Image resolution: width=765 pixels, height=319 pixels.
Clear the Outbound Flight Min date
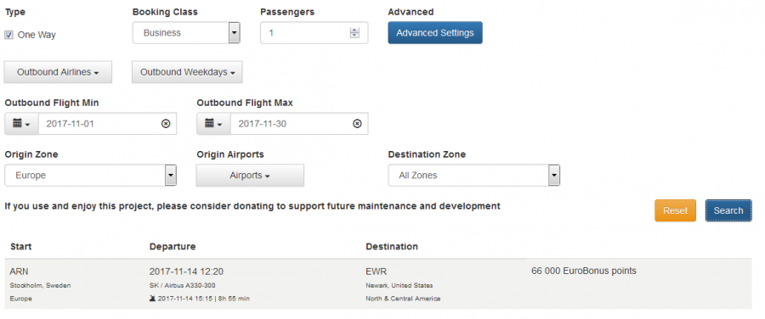click(x=166, y=124)
